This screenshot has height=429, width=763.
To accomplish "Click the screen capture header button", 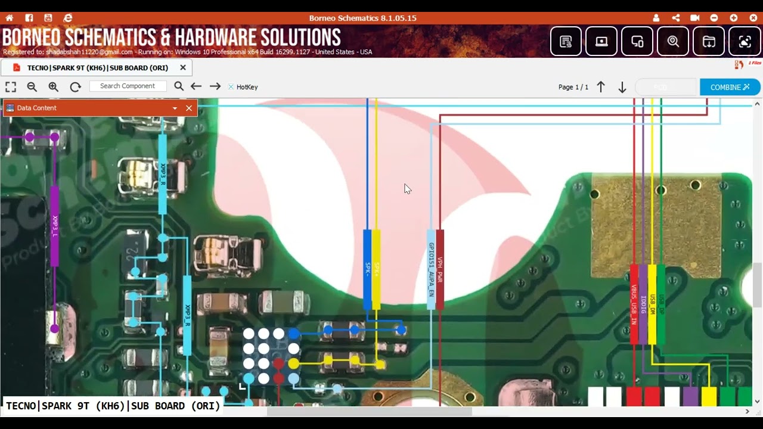I will coord(745,42).
